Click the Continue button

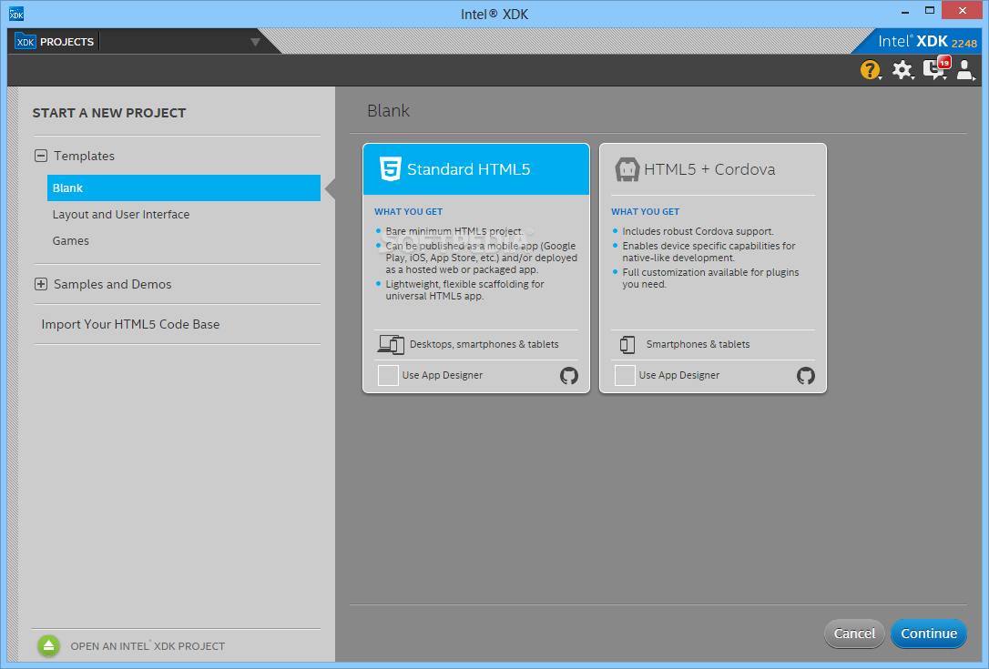point(929,634)
